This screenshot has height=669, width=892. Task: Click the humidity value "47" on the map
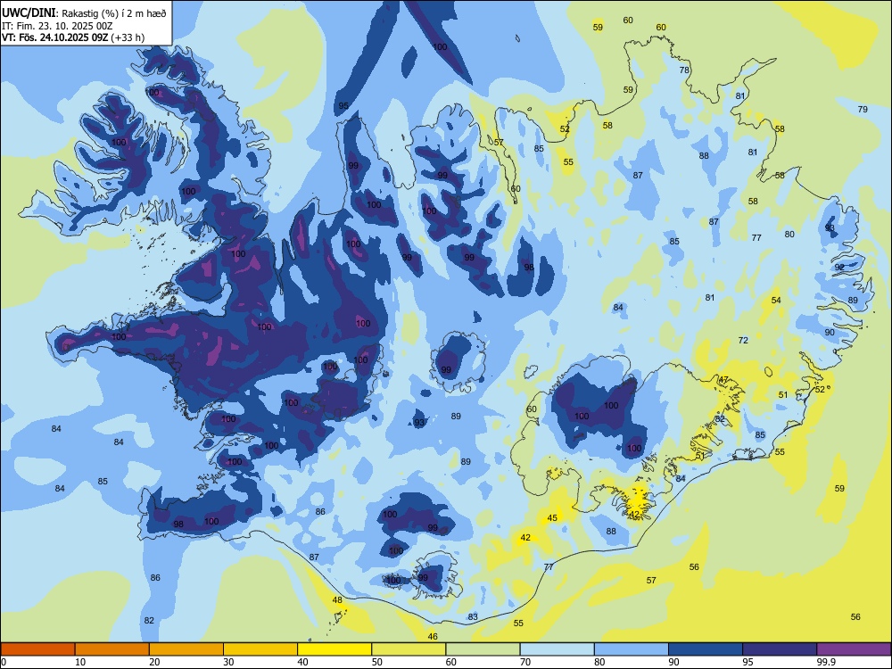(723, 379)
